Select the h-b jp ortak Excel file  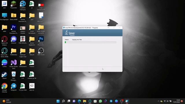[23, 87]
